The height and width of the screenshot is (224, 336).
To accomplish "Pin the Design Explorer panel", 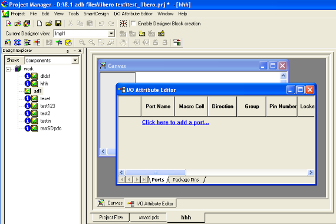I will point(68,51).
